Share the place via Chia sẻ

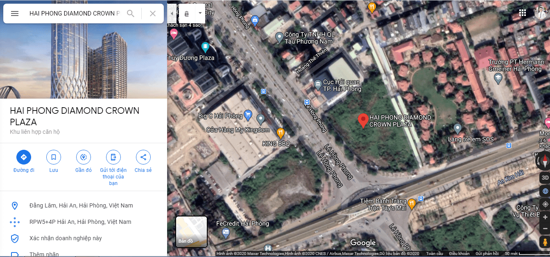click(x=143, y=161)
